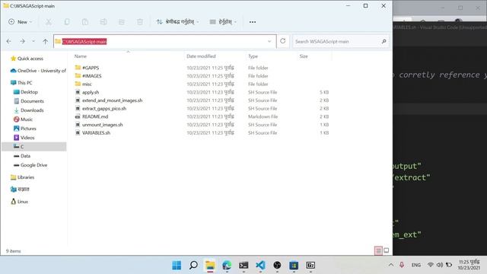
Task: Click File Explorer taskbar icon
Action: coord(210,266)
